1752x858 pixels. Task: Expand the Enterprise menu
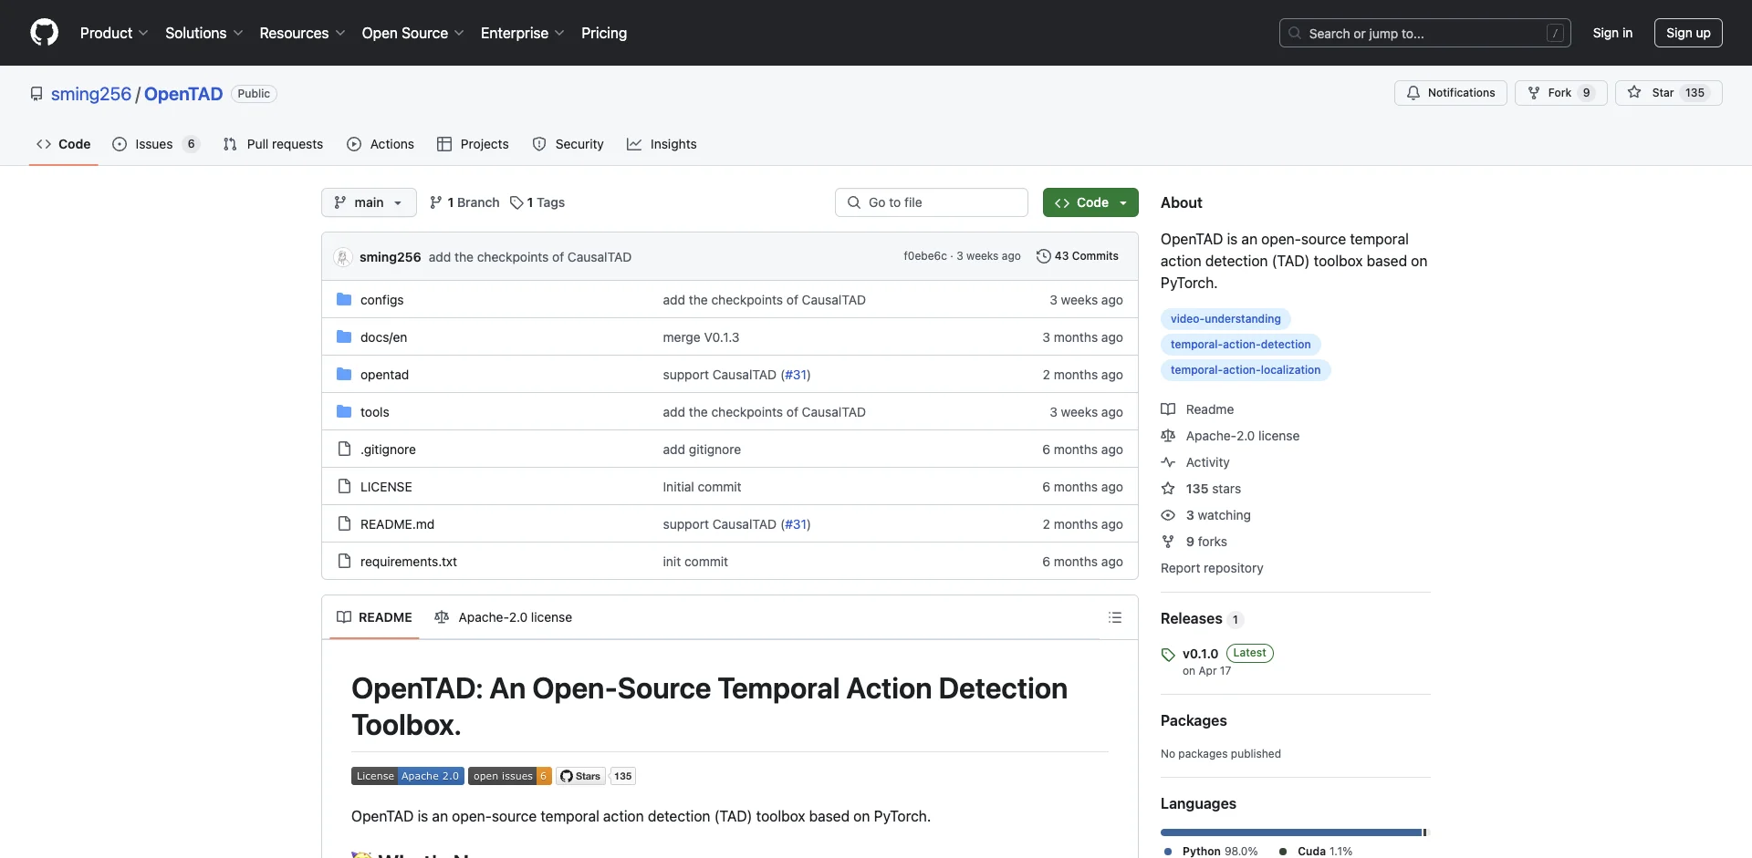click(x=523, y=33)
